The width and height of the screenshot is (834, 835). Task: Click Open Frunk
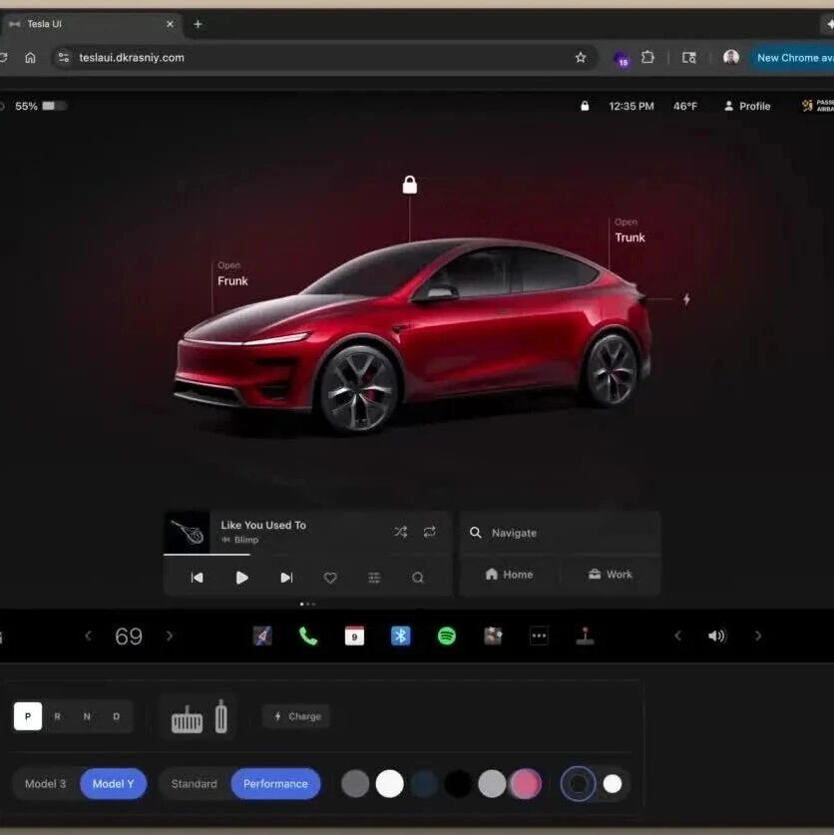point(232,274)
